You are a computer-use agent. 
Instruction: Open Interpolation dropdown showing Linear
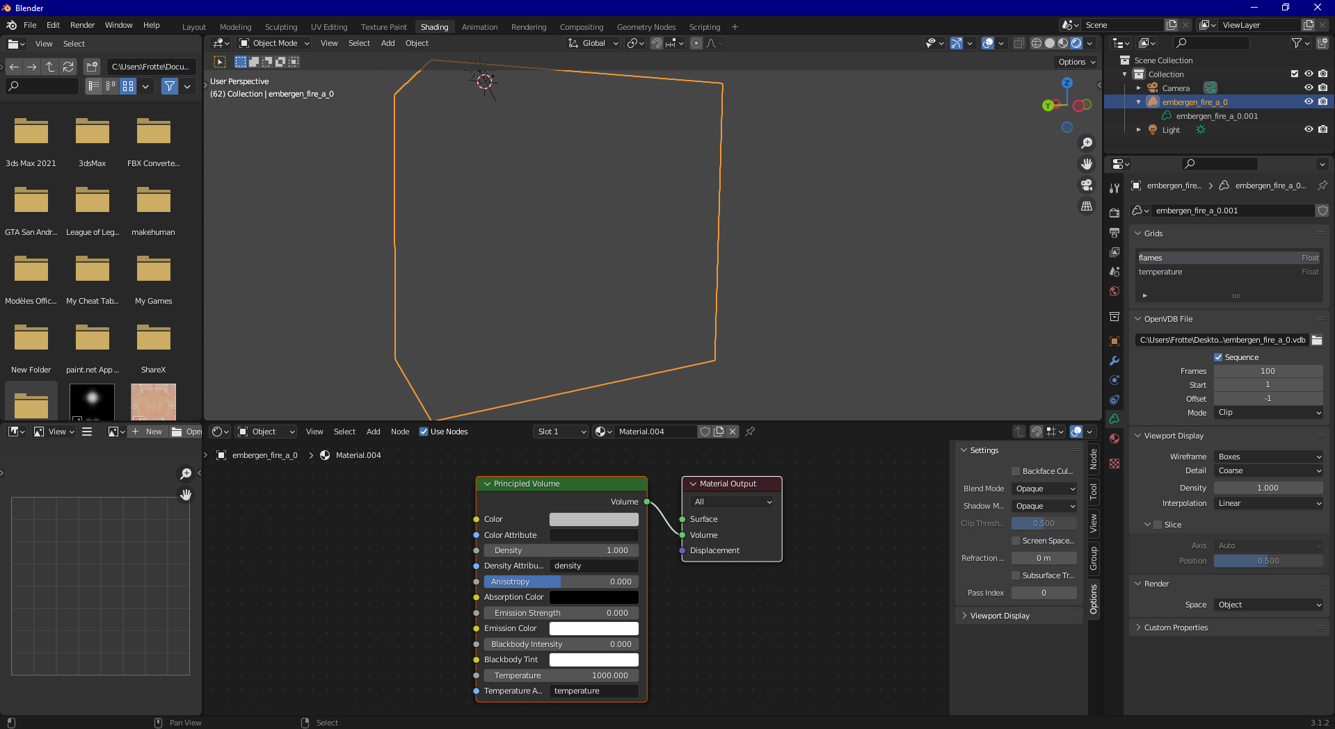[1269, 503]
